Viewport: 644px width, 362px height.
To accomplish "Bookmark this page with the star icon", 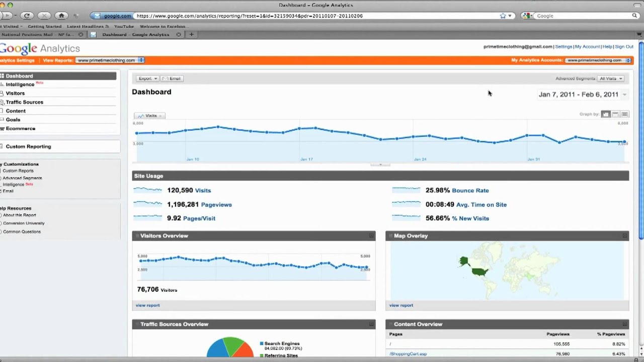I will (503, 16).
